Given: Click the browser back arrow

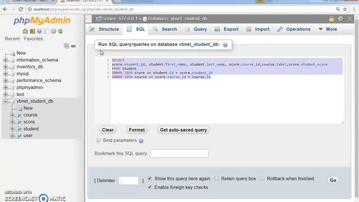Looking at the screenshot, I should [5, 10].
